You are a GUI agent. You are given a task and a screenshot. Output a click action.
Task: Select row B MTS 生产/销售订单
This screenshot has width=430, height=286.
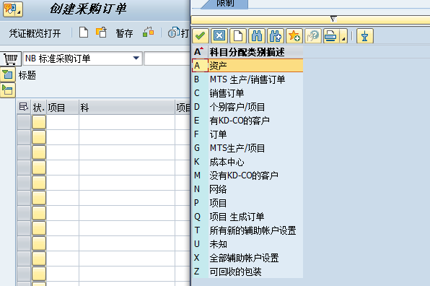[x=247, y=79]
